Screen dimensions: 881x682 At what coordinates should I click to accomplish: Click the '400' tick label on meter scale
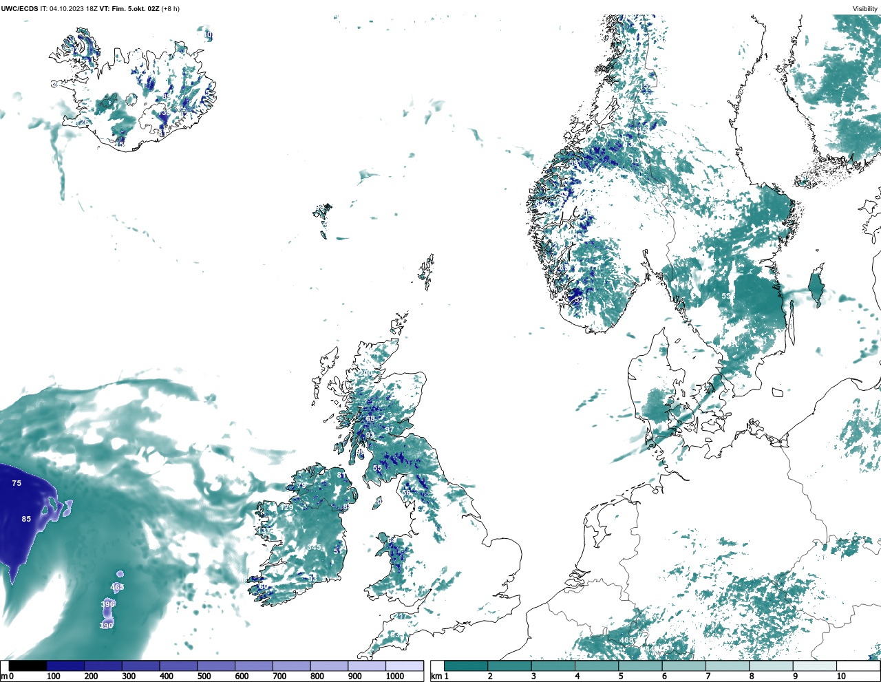pyautogui.click(x=166, y=676)
